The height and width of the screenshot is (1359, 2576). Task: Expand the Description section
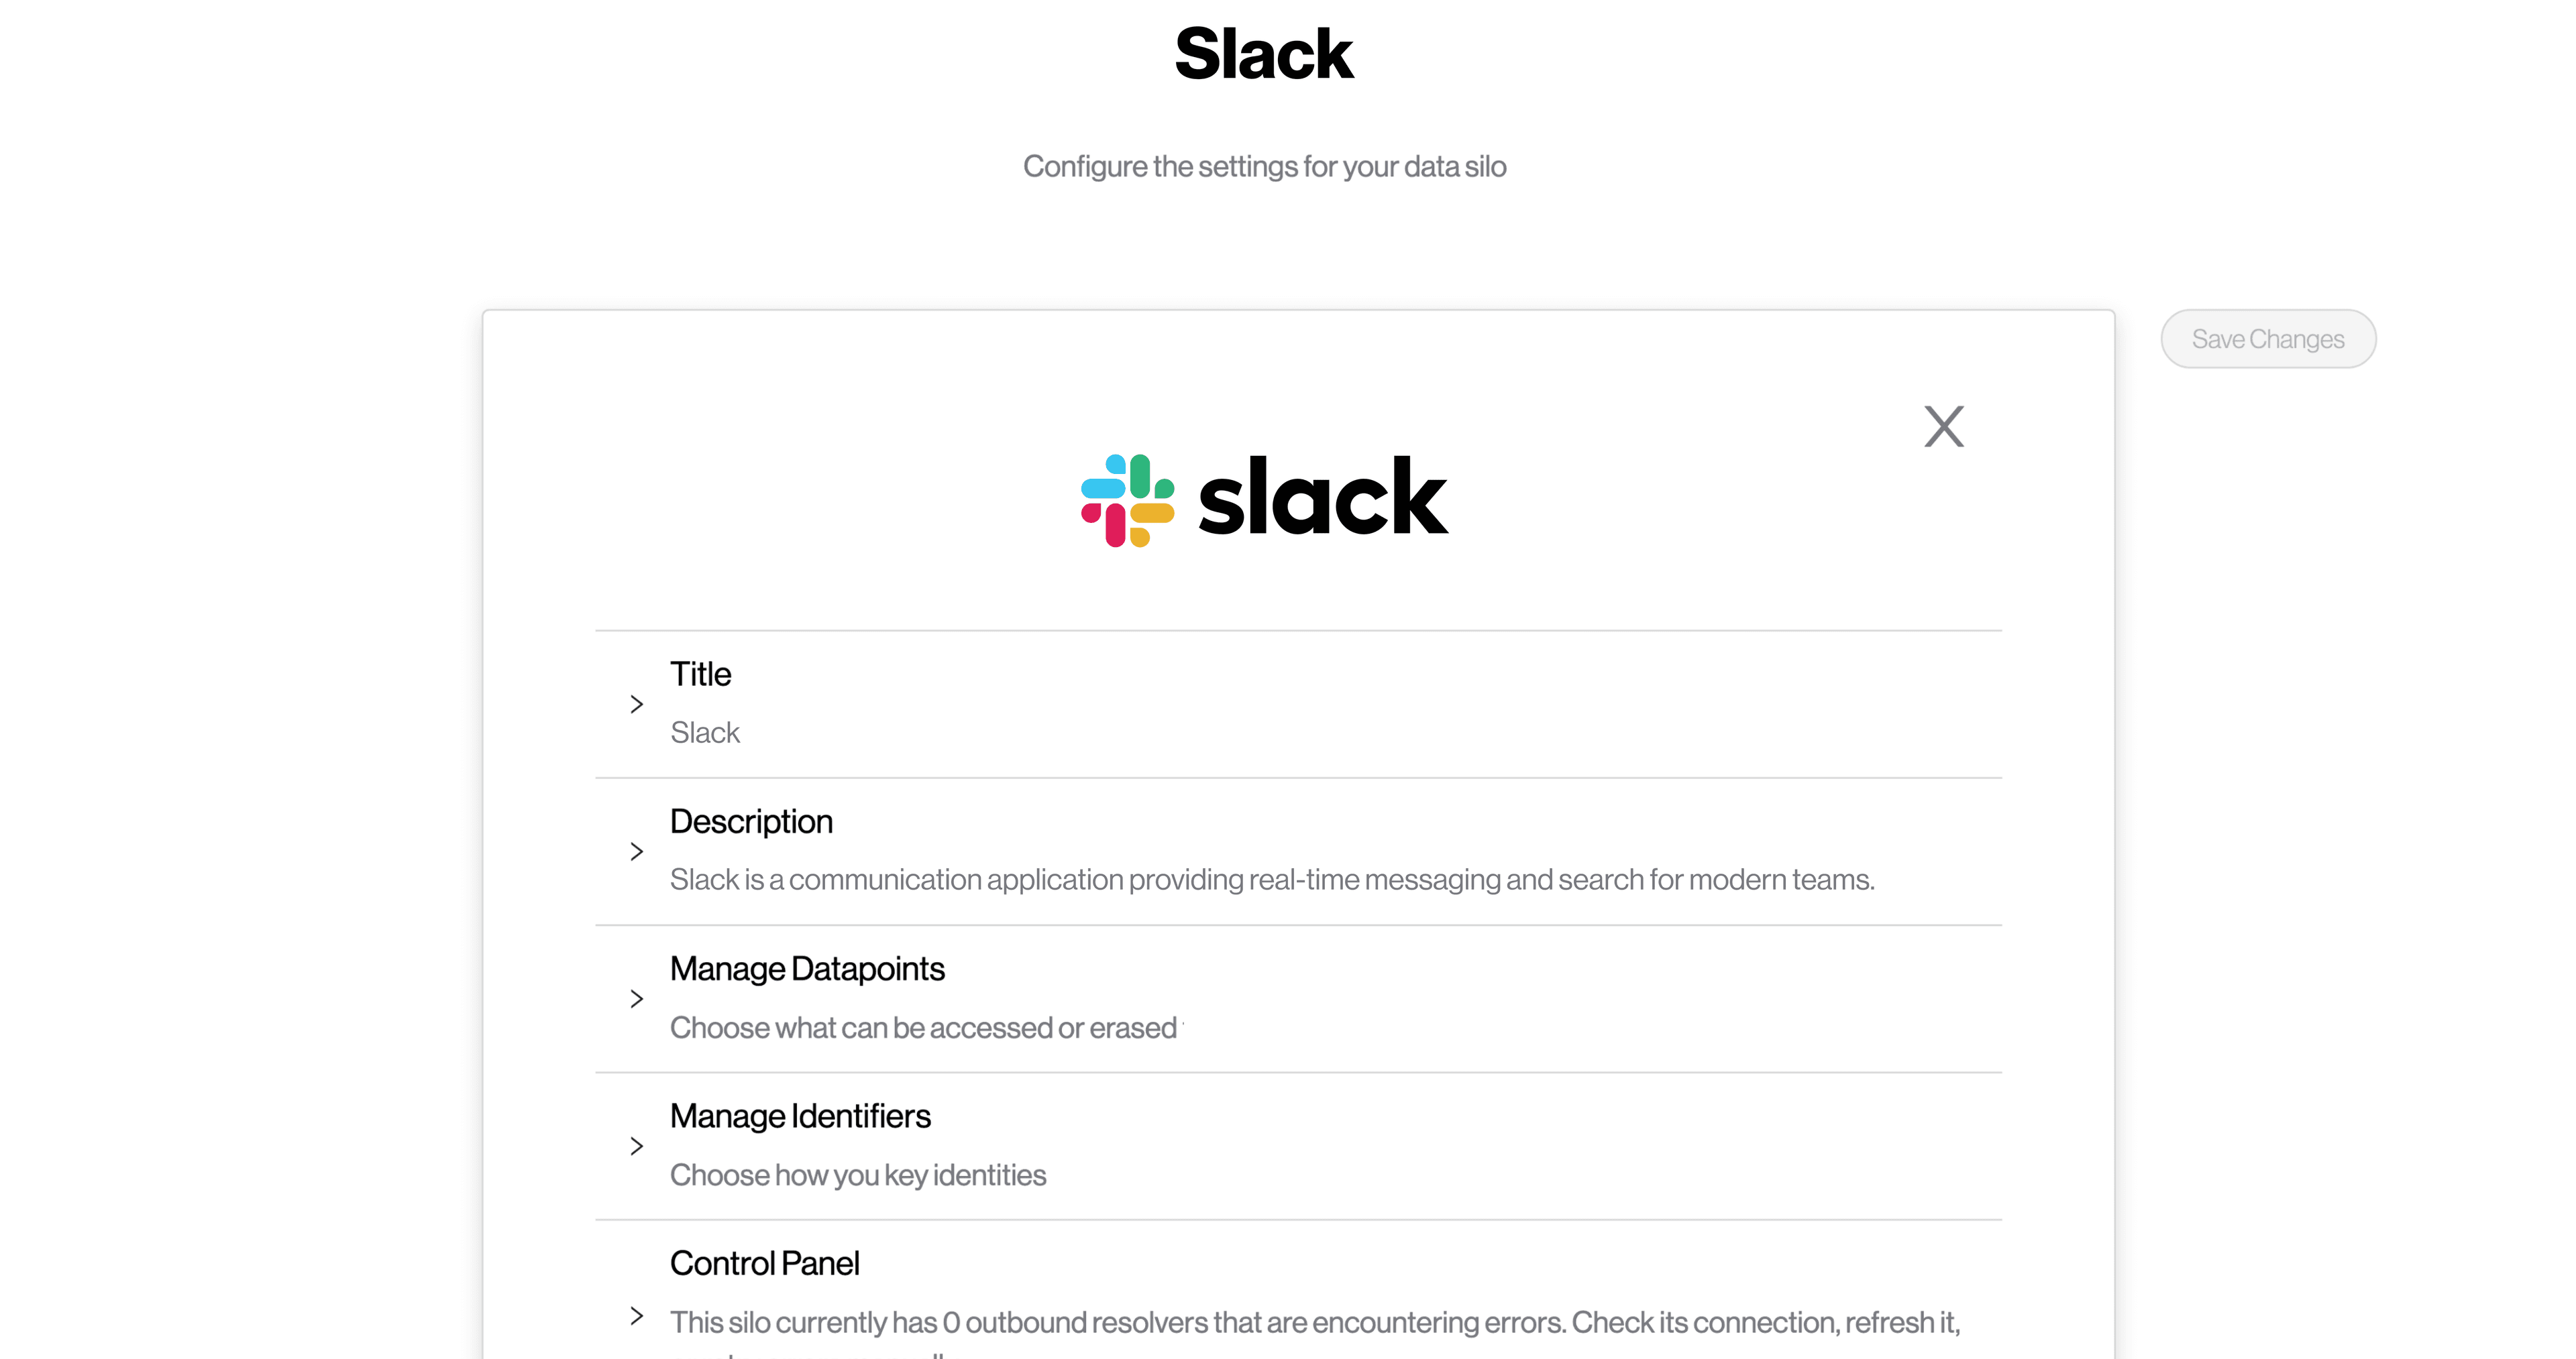[x=637, y=851]
